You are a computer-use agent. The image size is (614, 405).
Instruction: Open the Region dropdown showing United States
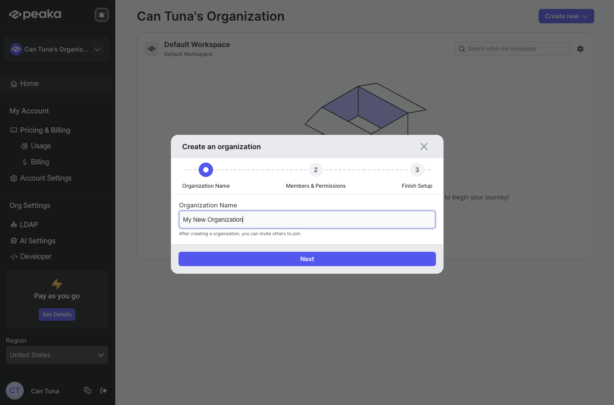pyautogui.click(x=57, y=355)
